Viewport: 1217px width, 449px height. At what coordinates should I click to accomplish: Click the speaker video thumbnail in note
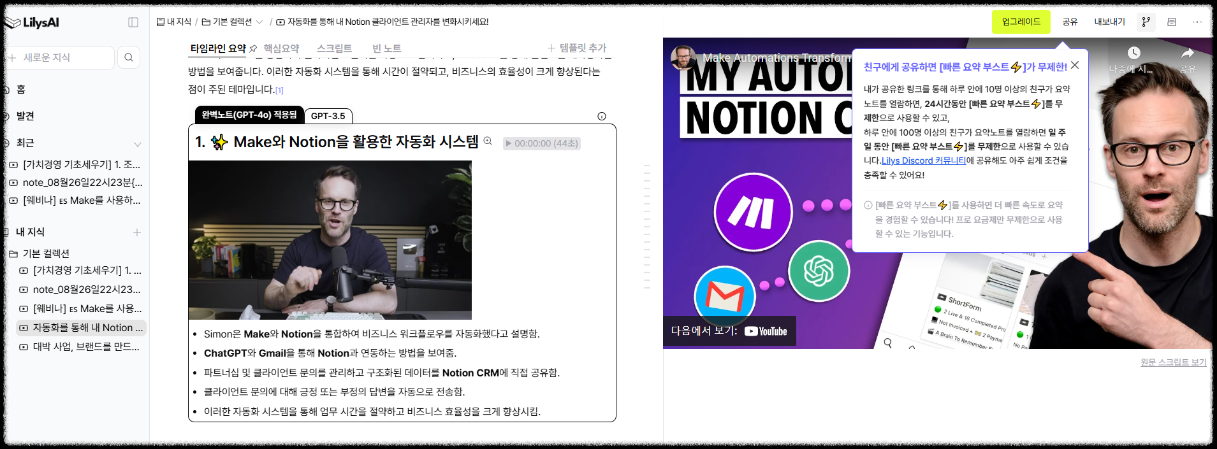330,240
